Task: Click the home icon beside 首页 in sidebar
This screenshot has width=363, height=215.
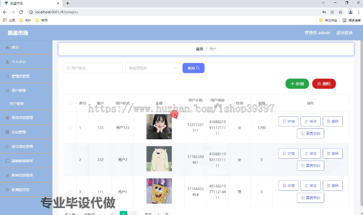Action: tap(7, 48)
